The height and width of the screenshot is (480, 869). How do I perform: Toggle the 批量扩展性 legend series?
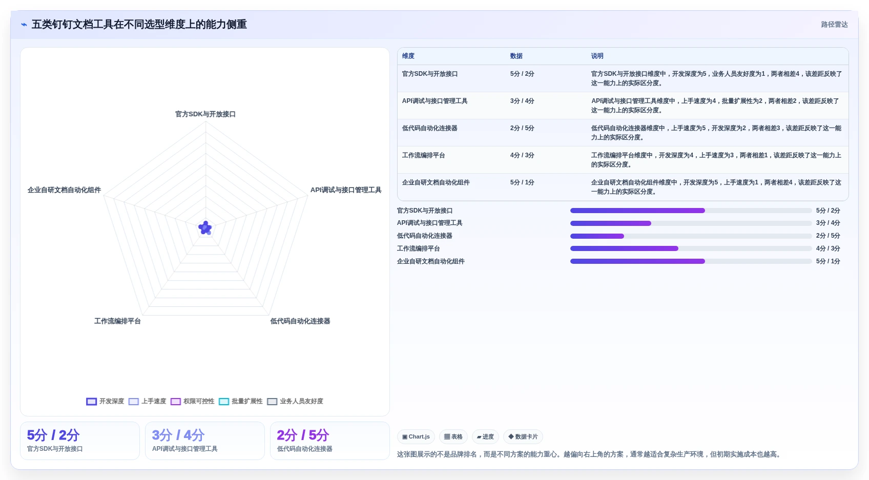pyautogui.click(x=241, y=402)
